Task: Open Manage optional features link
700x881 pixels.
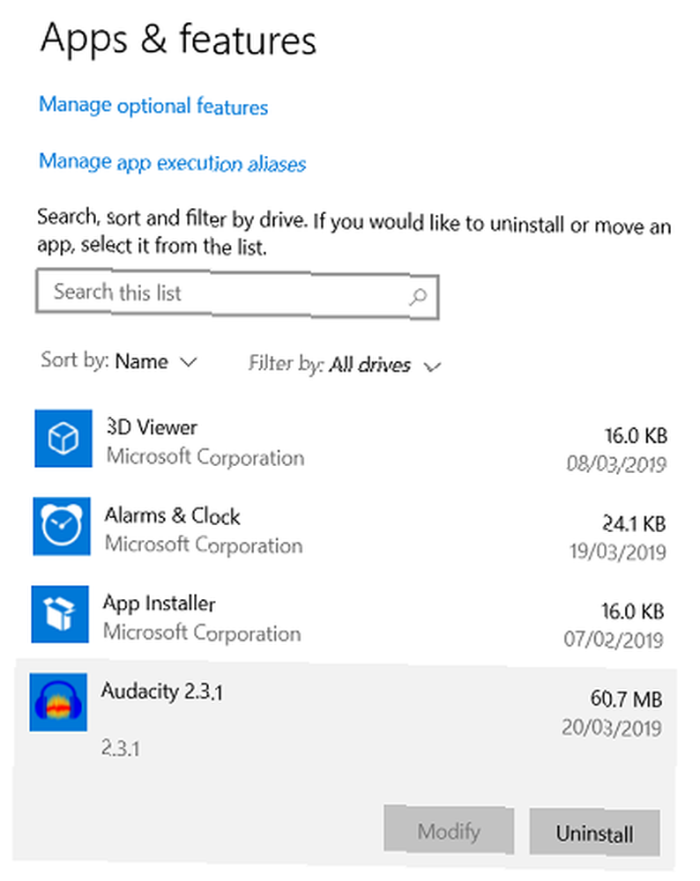Action: [x=153, y=106]
